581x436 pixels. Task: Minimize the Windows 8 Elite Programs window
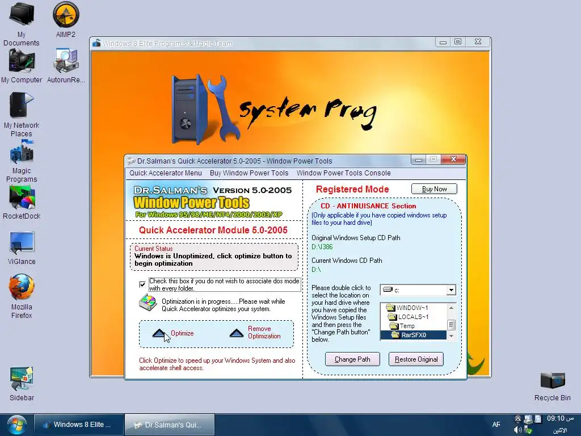point(443,42)
